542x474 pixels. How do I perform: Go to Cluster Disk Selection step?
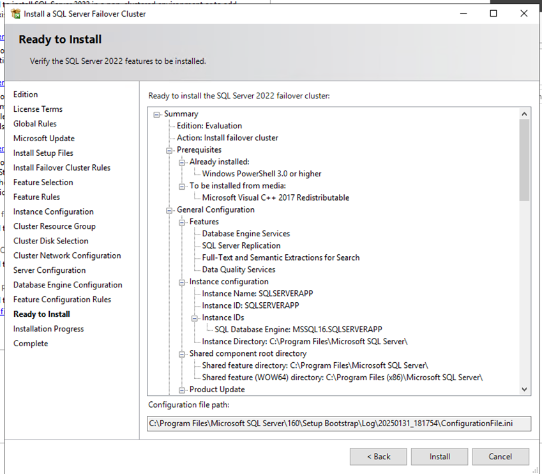(x=51, y=241)
